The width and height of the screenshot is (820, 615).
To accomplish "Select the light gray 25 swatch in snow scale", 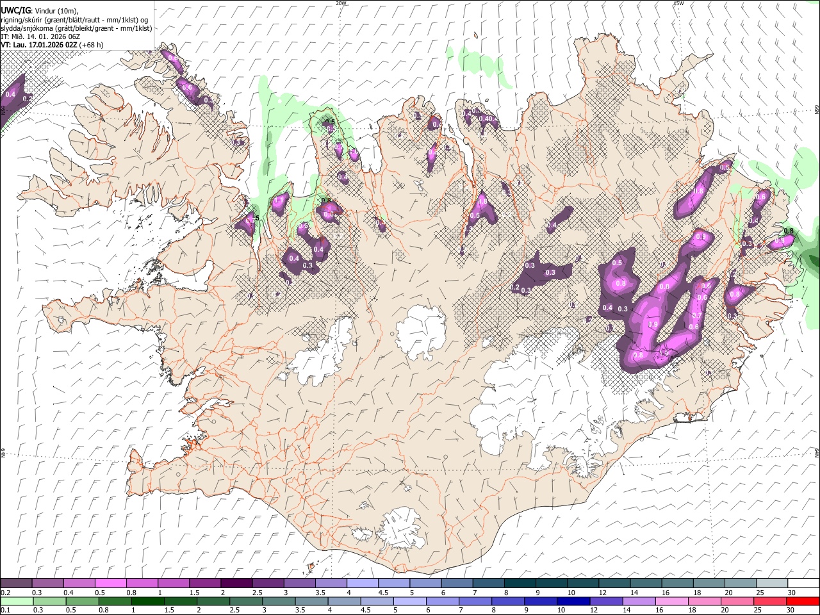I will 772,584.
